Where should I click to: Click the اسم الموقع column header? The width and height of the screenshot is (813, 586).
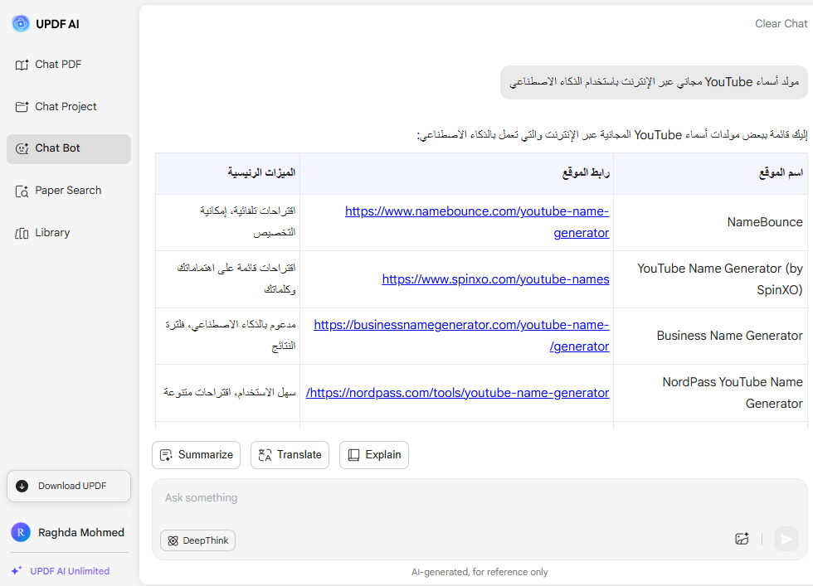710,173
